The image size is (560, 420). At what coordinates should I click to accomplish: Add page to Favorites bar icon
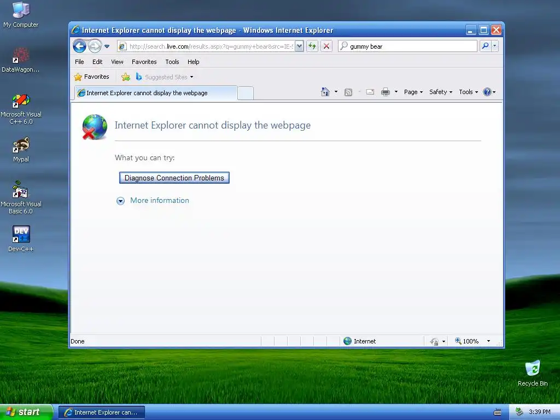[x=126, y=77]
